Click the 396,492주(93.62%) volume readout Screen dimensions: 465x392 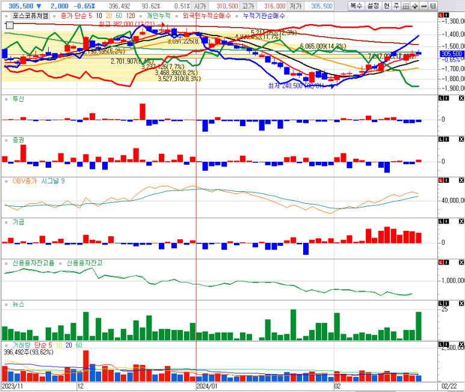point(28,352)
